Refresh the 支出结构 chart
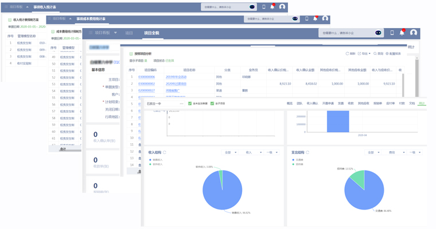Screen dimensions: 436x229 click(307, 152)
